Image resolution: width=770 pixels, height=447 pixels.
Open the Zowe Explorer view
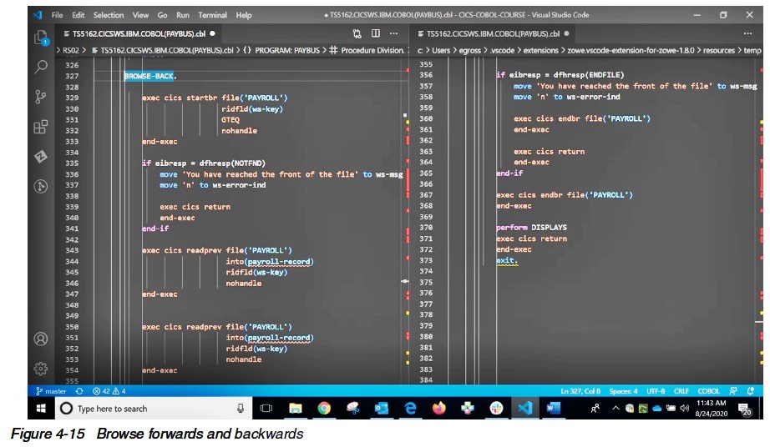40,157
